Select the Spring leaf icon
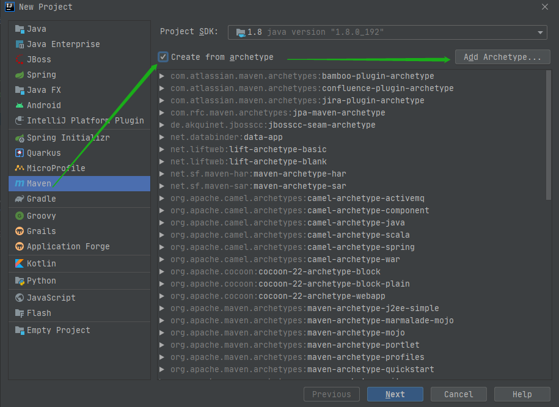559x407 pixels. [20, 75]
